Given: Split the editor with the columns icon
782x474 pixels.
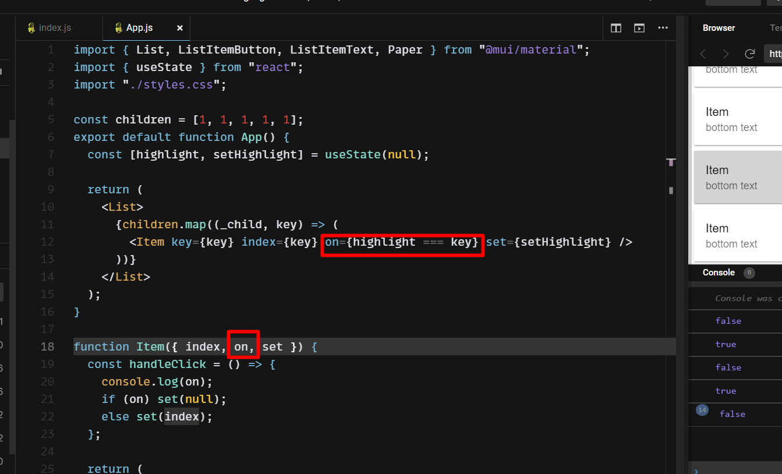Looking at the screenshot, I should tap(616, 28).
